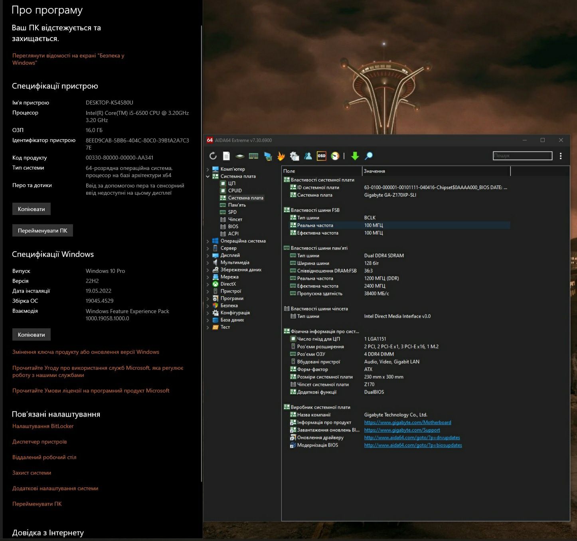Select База даних in the tree
Screen dimensions: 577x541
pyautogui.click(x=232, y=320)
